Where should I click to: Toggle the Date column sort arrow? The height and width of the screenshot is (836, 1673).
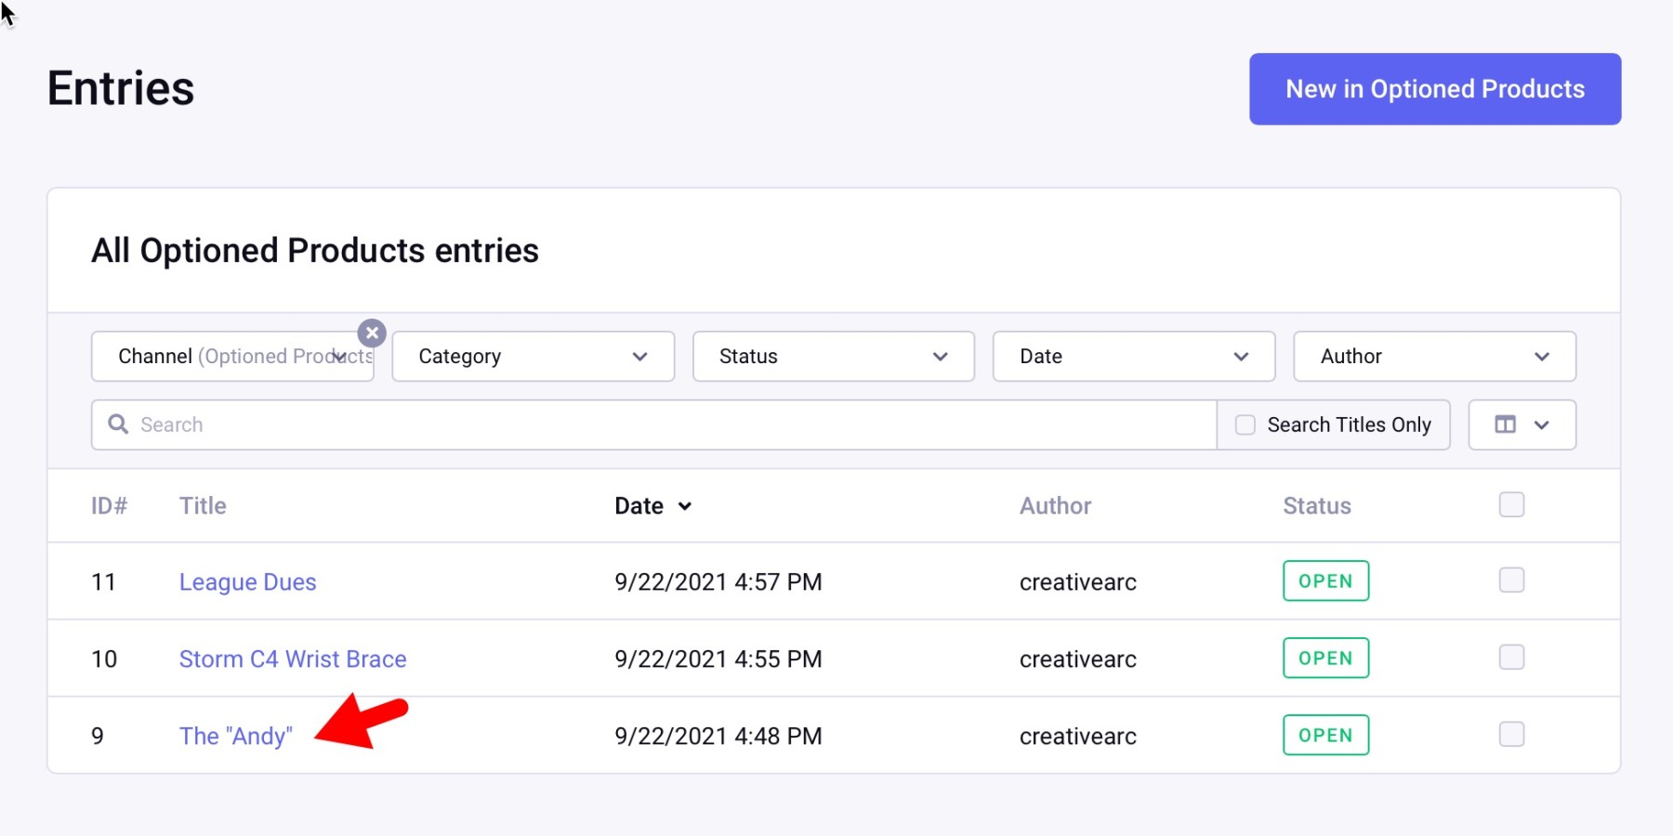click(x=685, y=506)
